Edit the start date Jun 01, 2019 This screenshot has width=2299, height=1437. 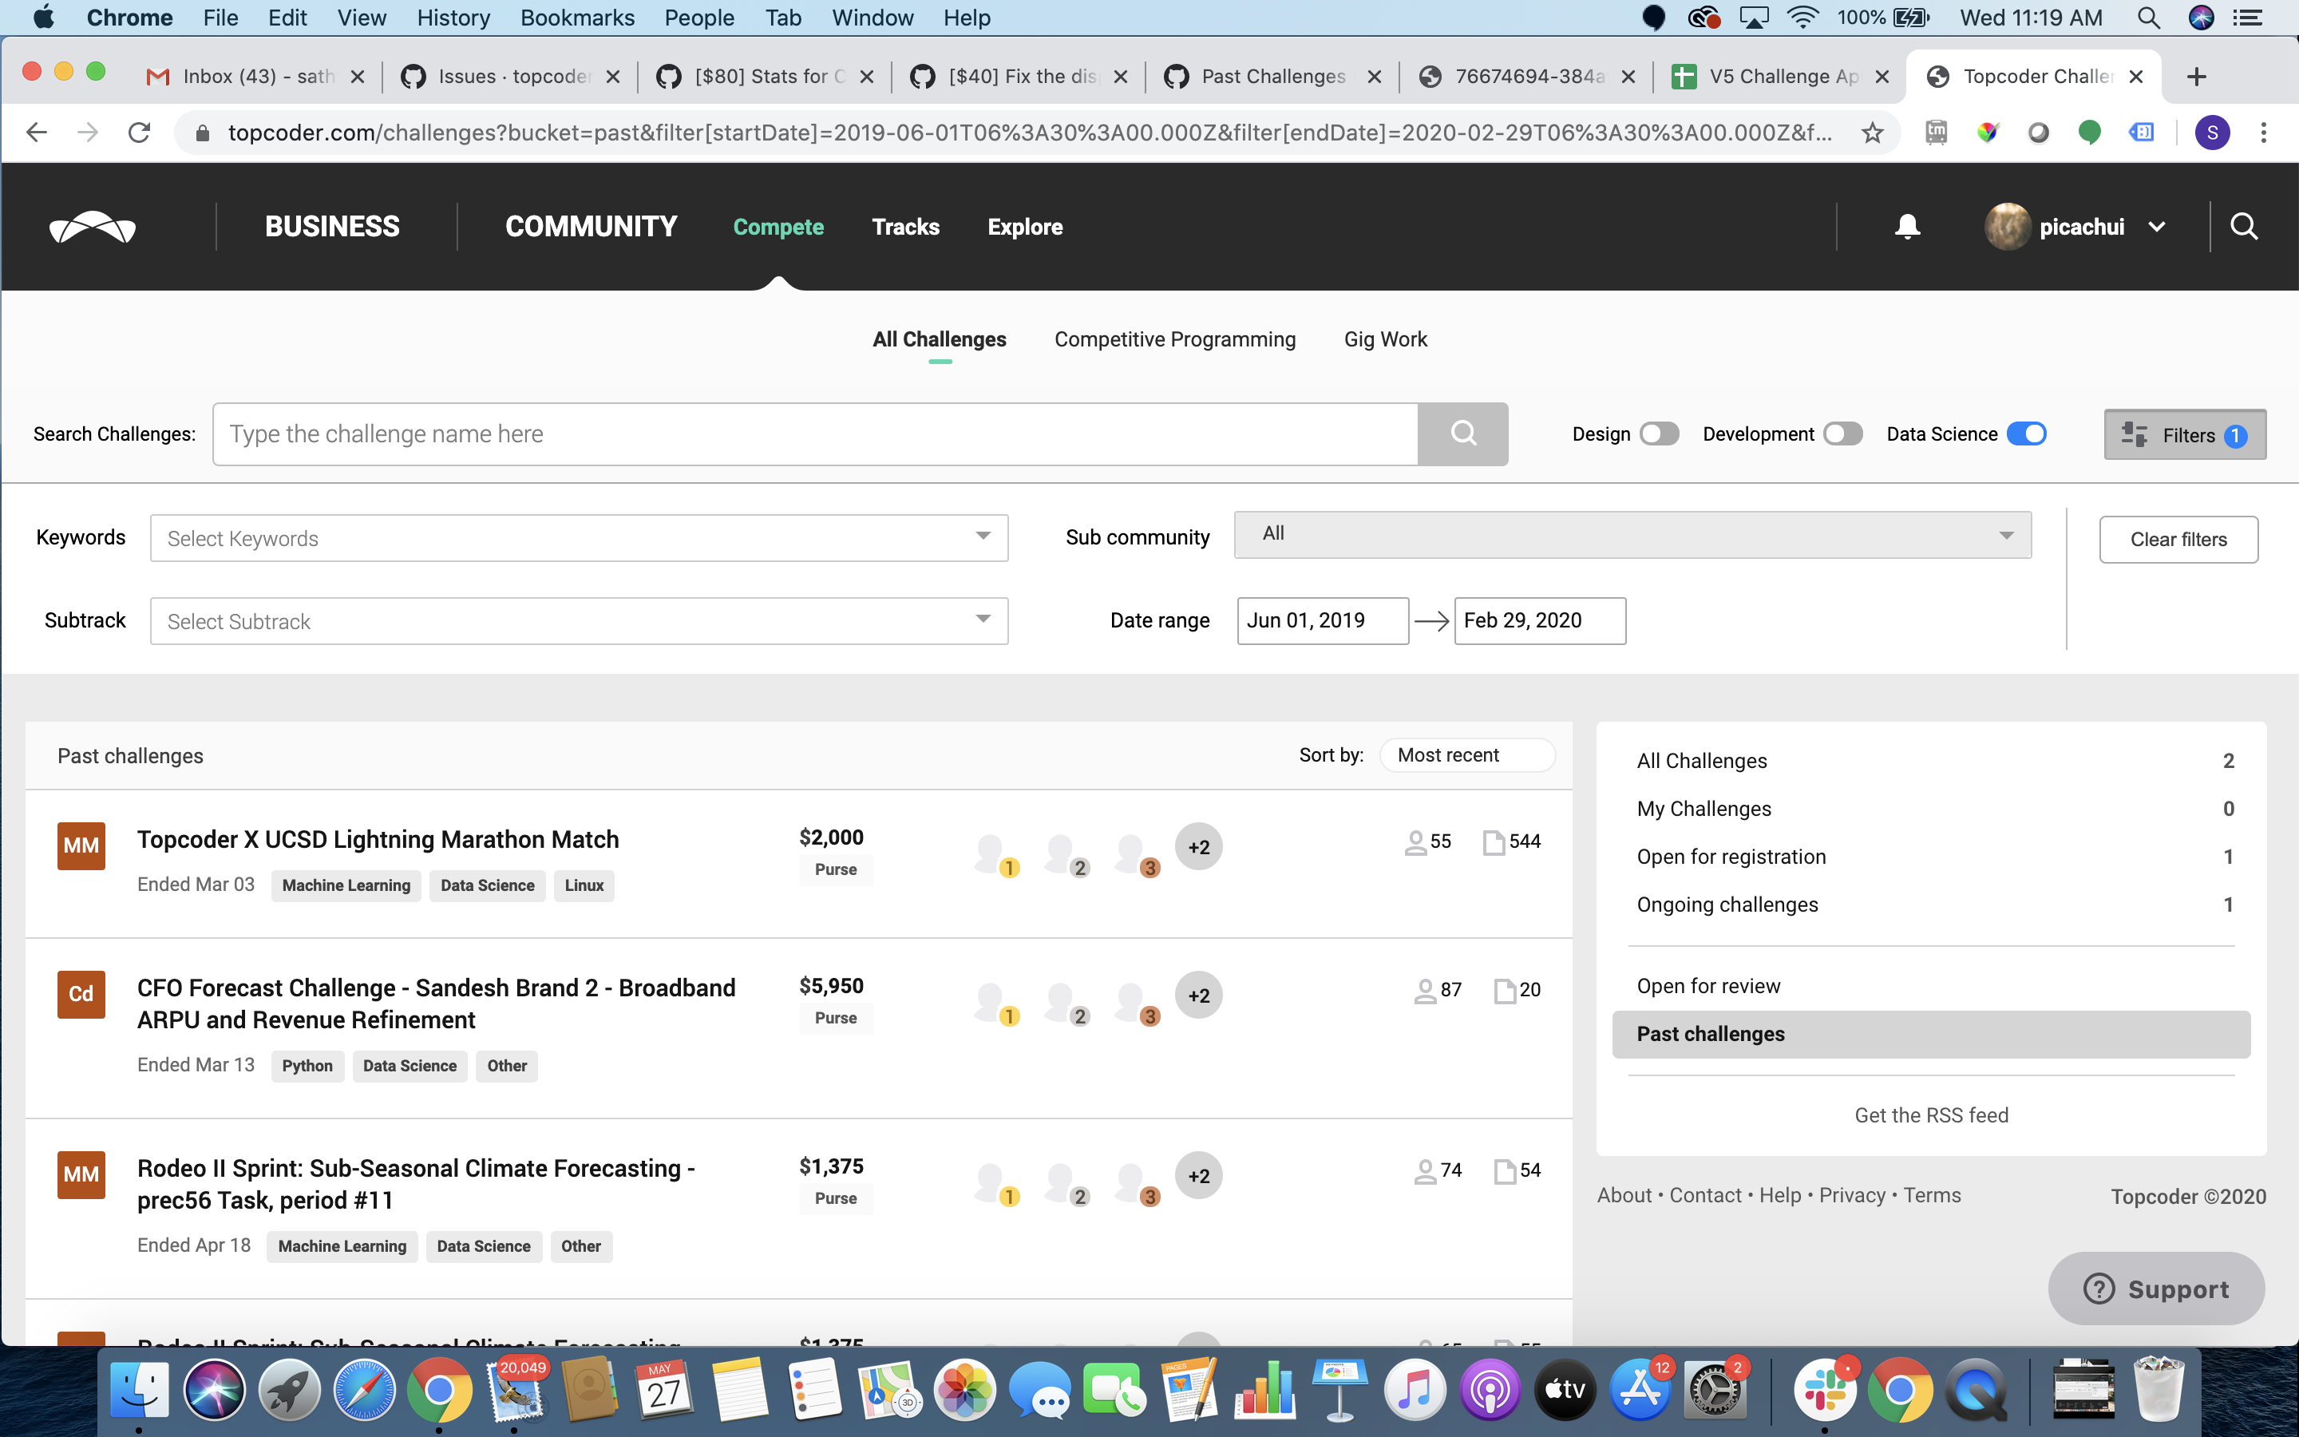[x=1323, y=620]
